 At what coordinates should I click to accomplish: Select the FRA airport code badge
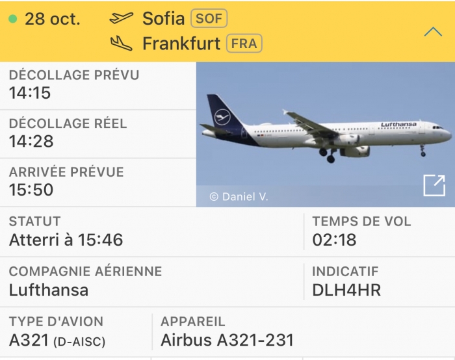[244, 44]
